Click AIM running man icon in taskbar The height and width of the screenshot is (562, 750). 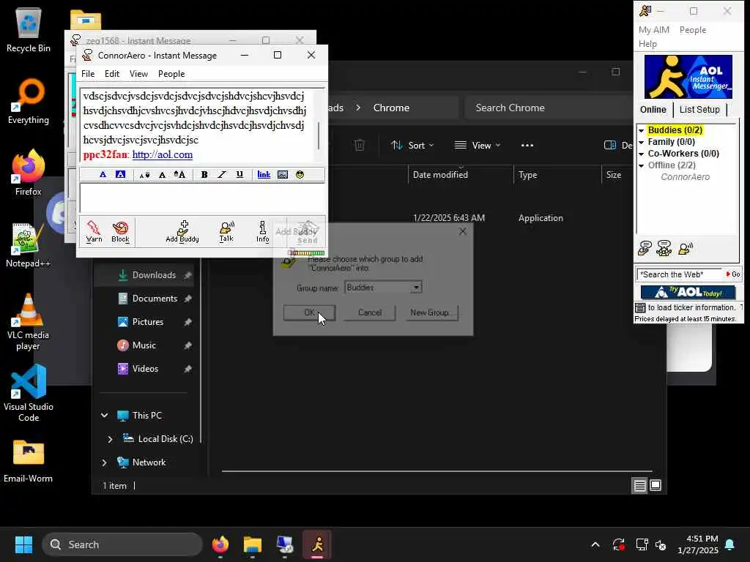coord(317,544)
